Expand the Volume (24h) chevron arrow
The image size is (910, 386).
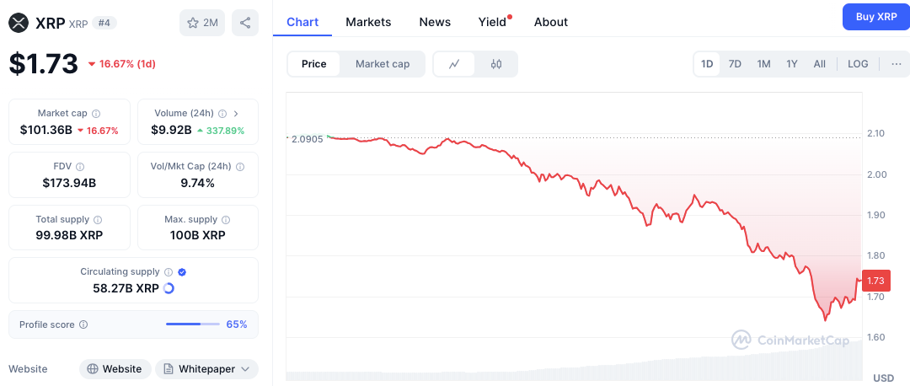236,114
